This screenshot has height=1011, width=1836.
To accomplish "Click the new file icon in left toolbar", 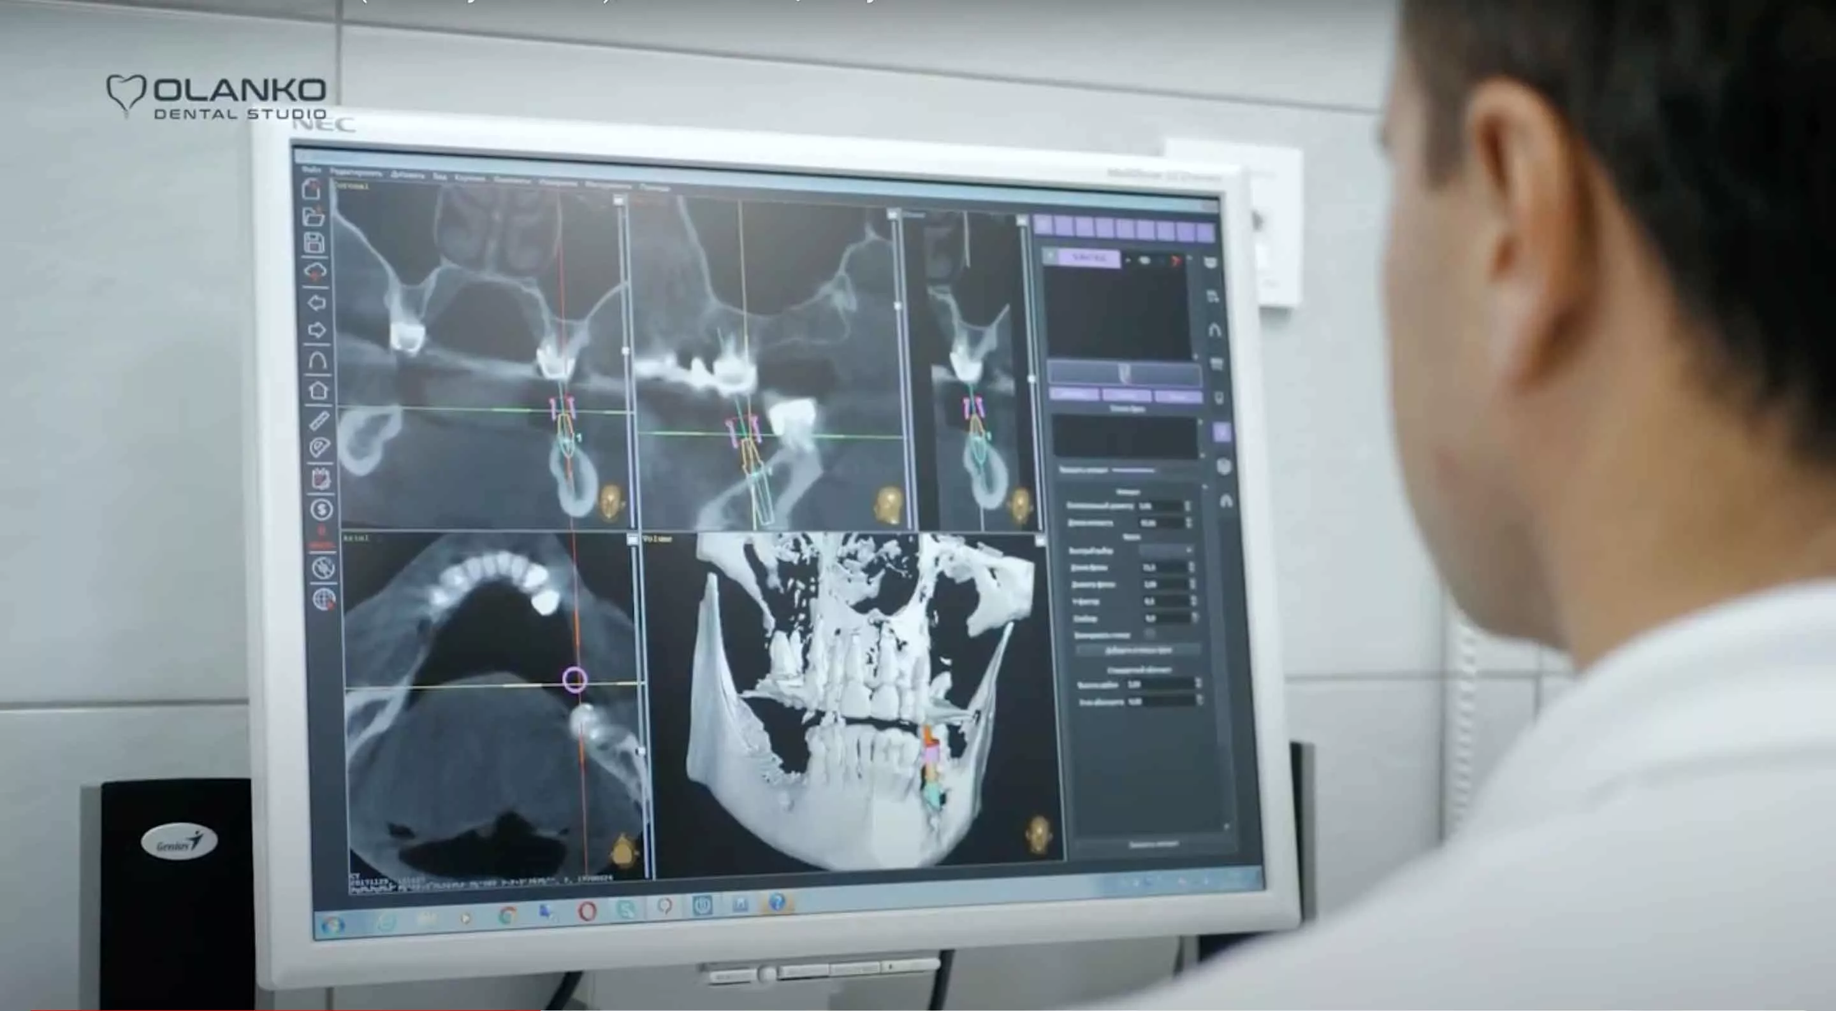I will point(313,189).
